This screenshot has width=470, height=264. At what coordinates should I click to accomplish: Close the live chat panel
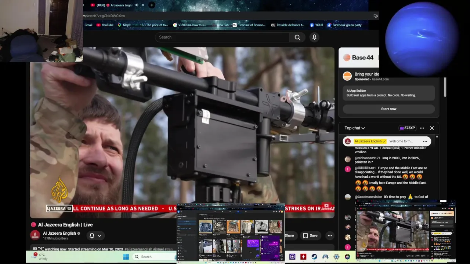coord(432,128)
